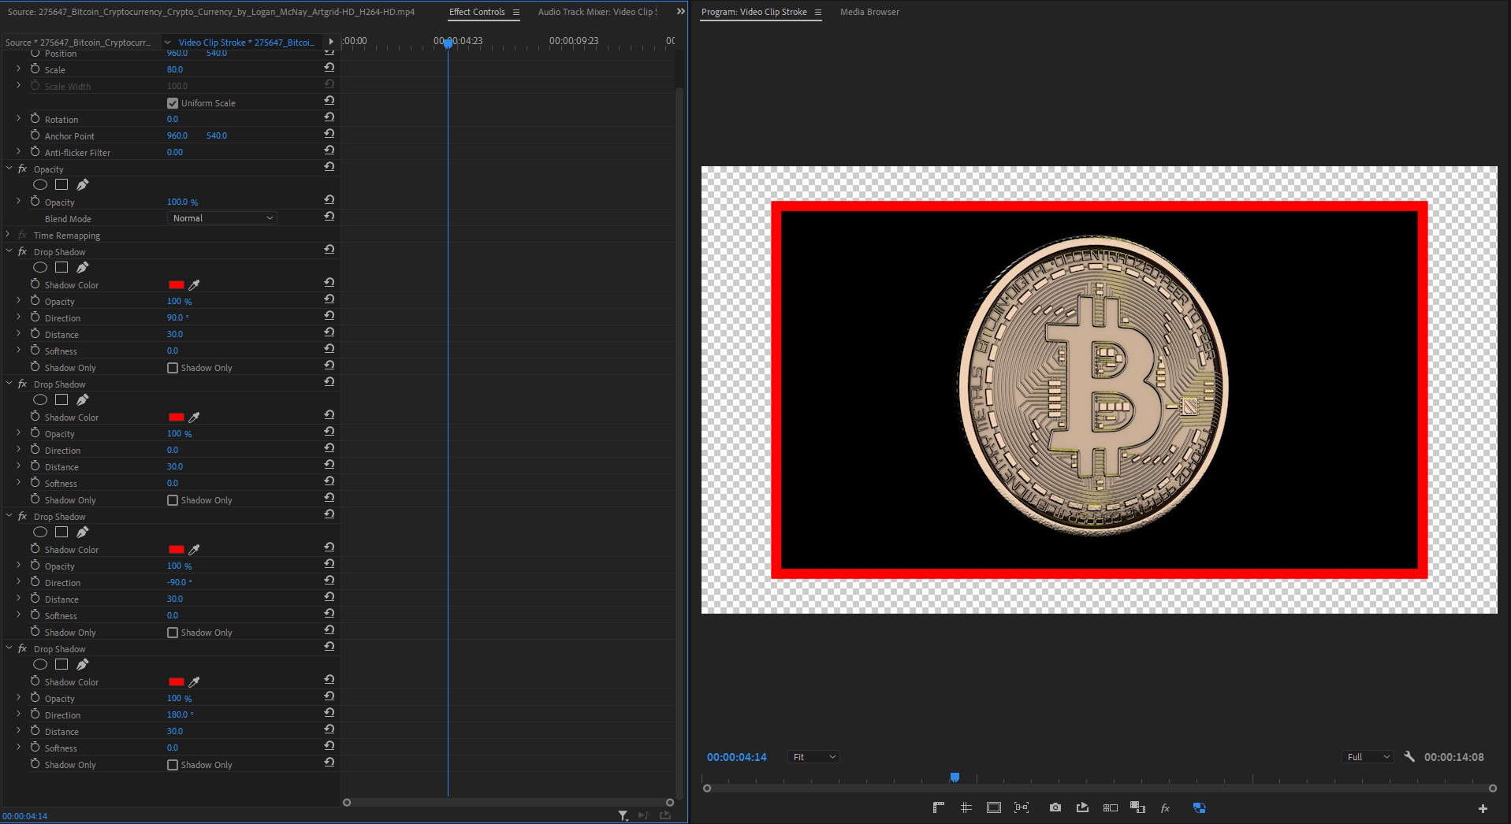
Task: Enable Shadow Only for the 180.0° Drop Shadow
Action: pos(173,765)
